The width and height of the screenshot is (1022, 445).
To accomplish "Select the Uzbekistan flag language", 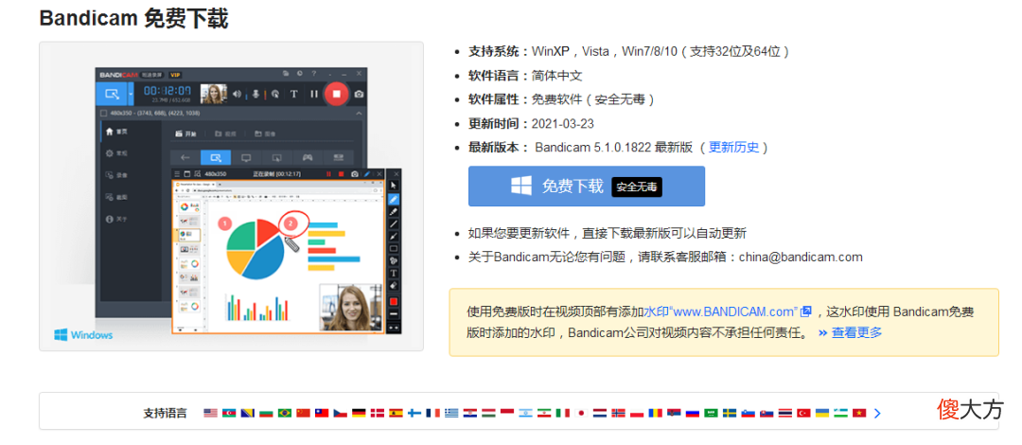I will 841,413.
